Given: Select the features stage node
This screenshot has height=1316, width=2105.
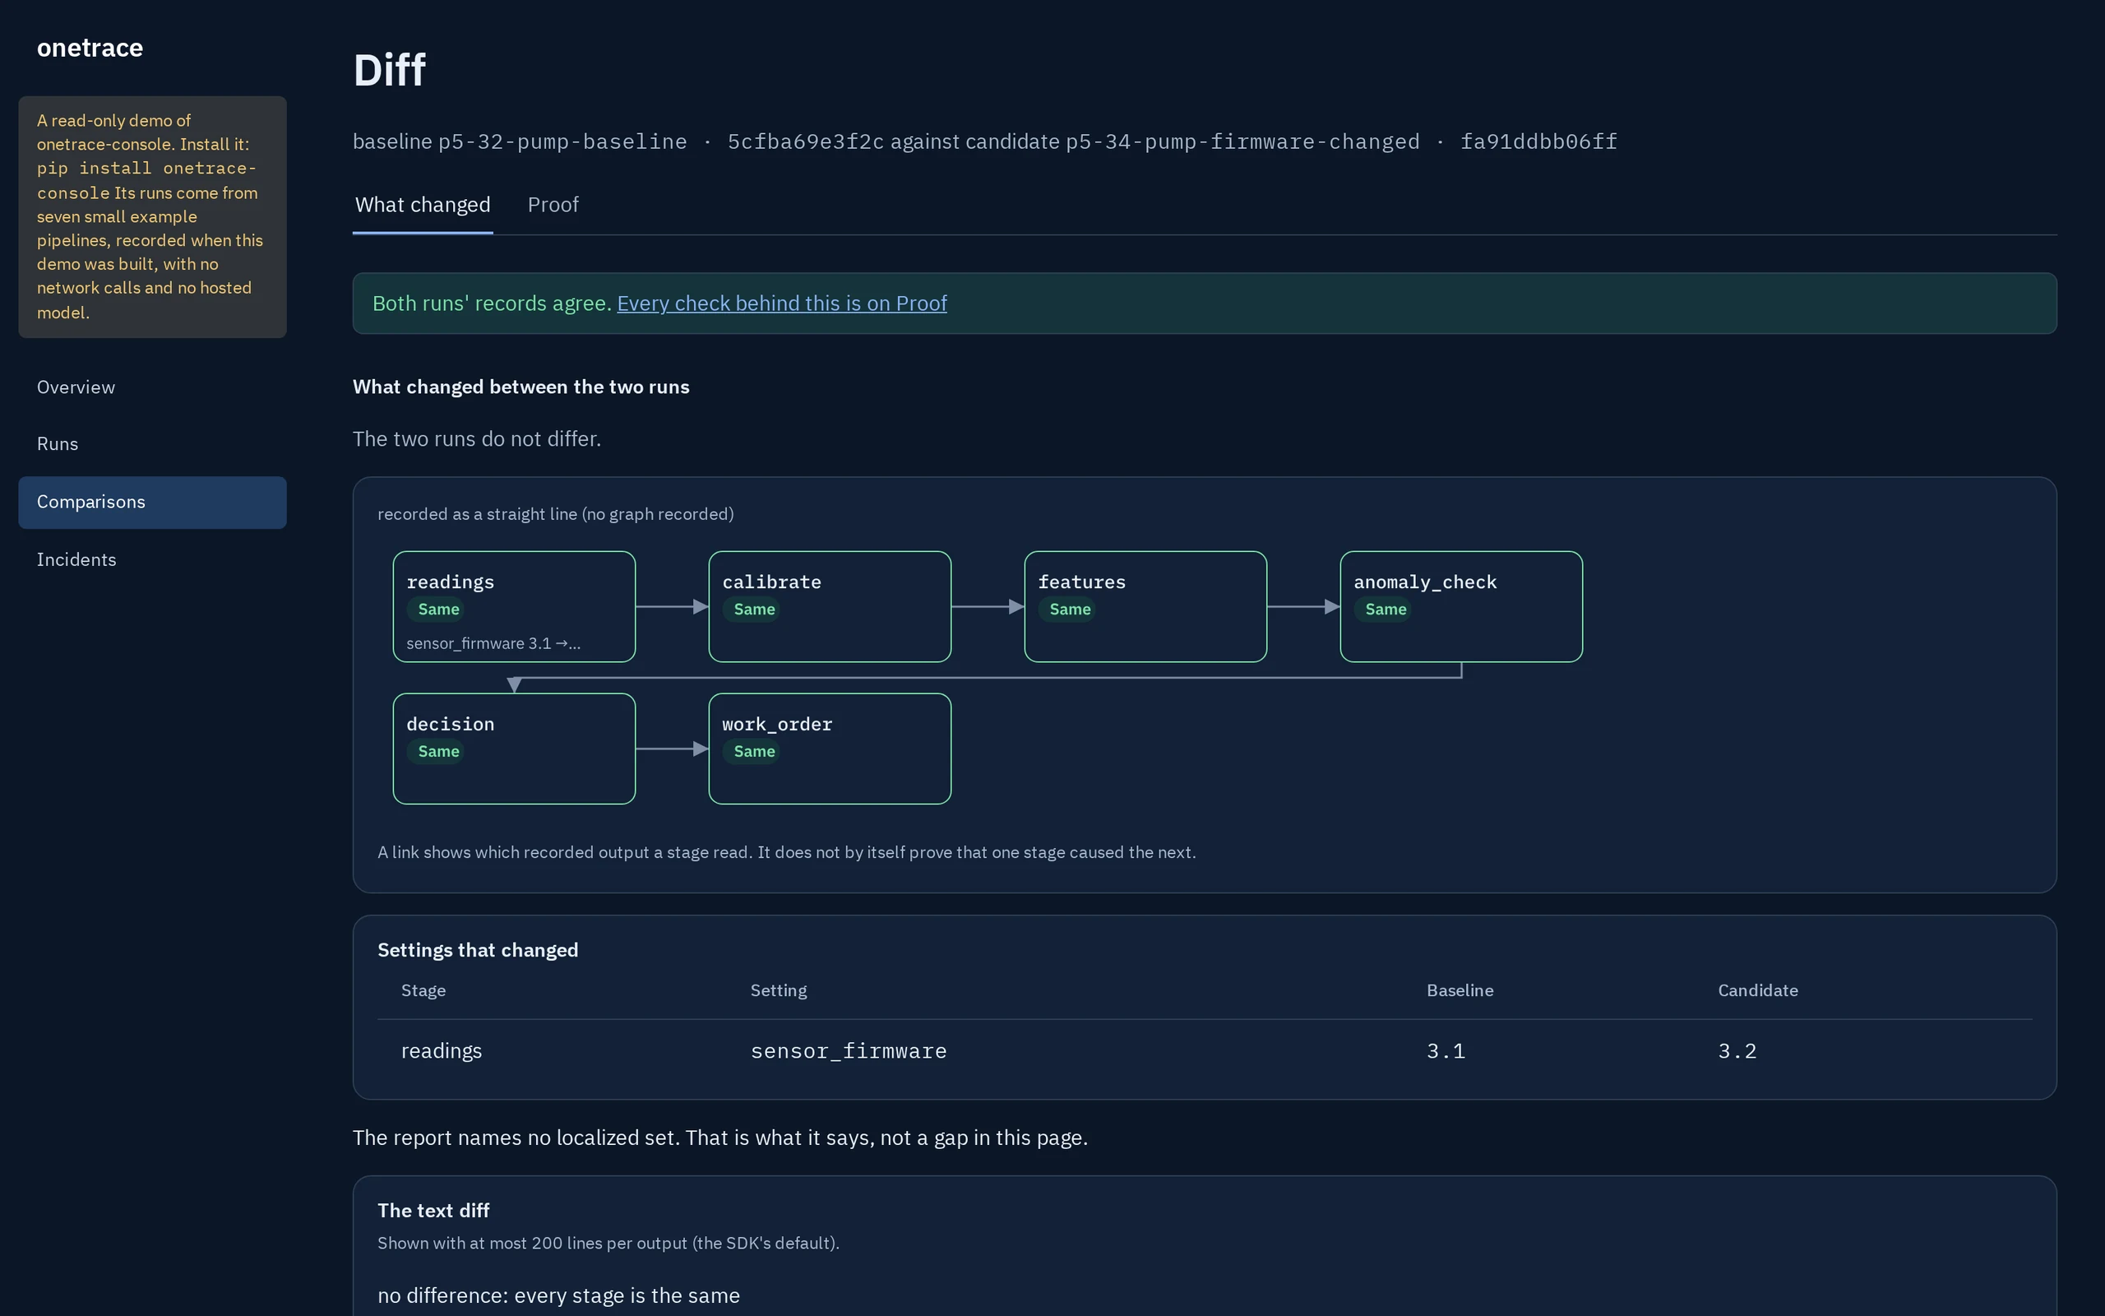Looking at the screenshot, I should 1145,607.
